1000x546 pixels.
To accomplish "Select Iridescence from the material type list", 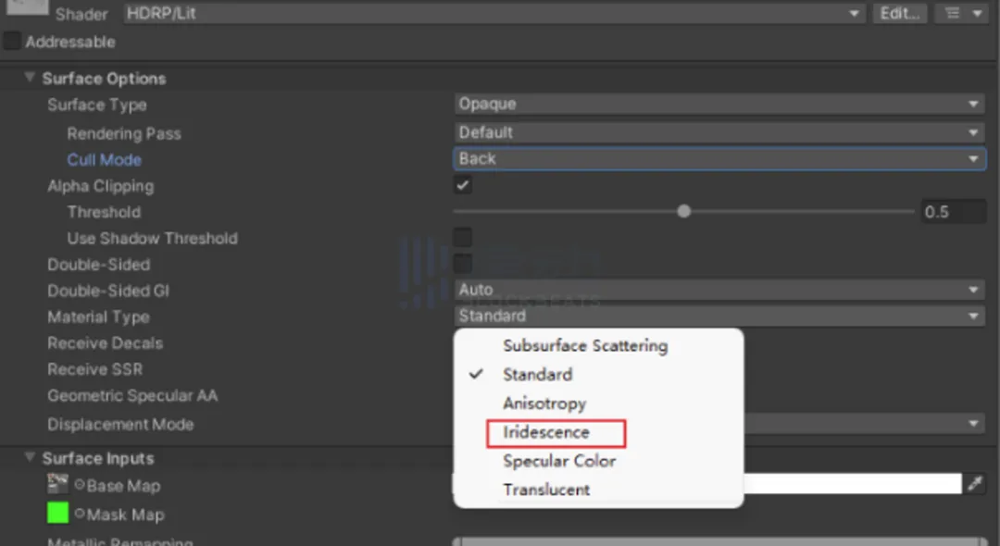I will pyautogui.click(x=546, y=432).
